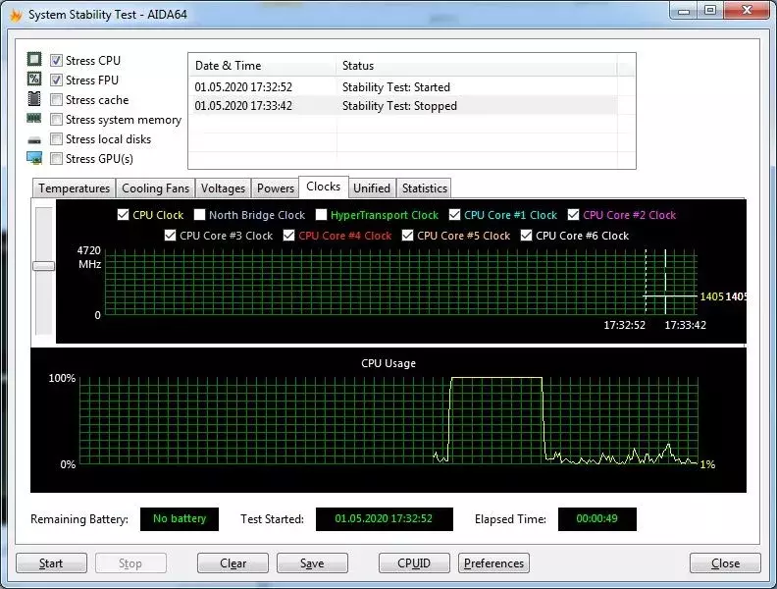Click the monitor icon beside Stress GPU(s)
Image resolution: width=777 pixels, height=589 pixels.
coord(34,158)
